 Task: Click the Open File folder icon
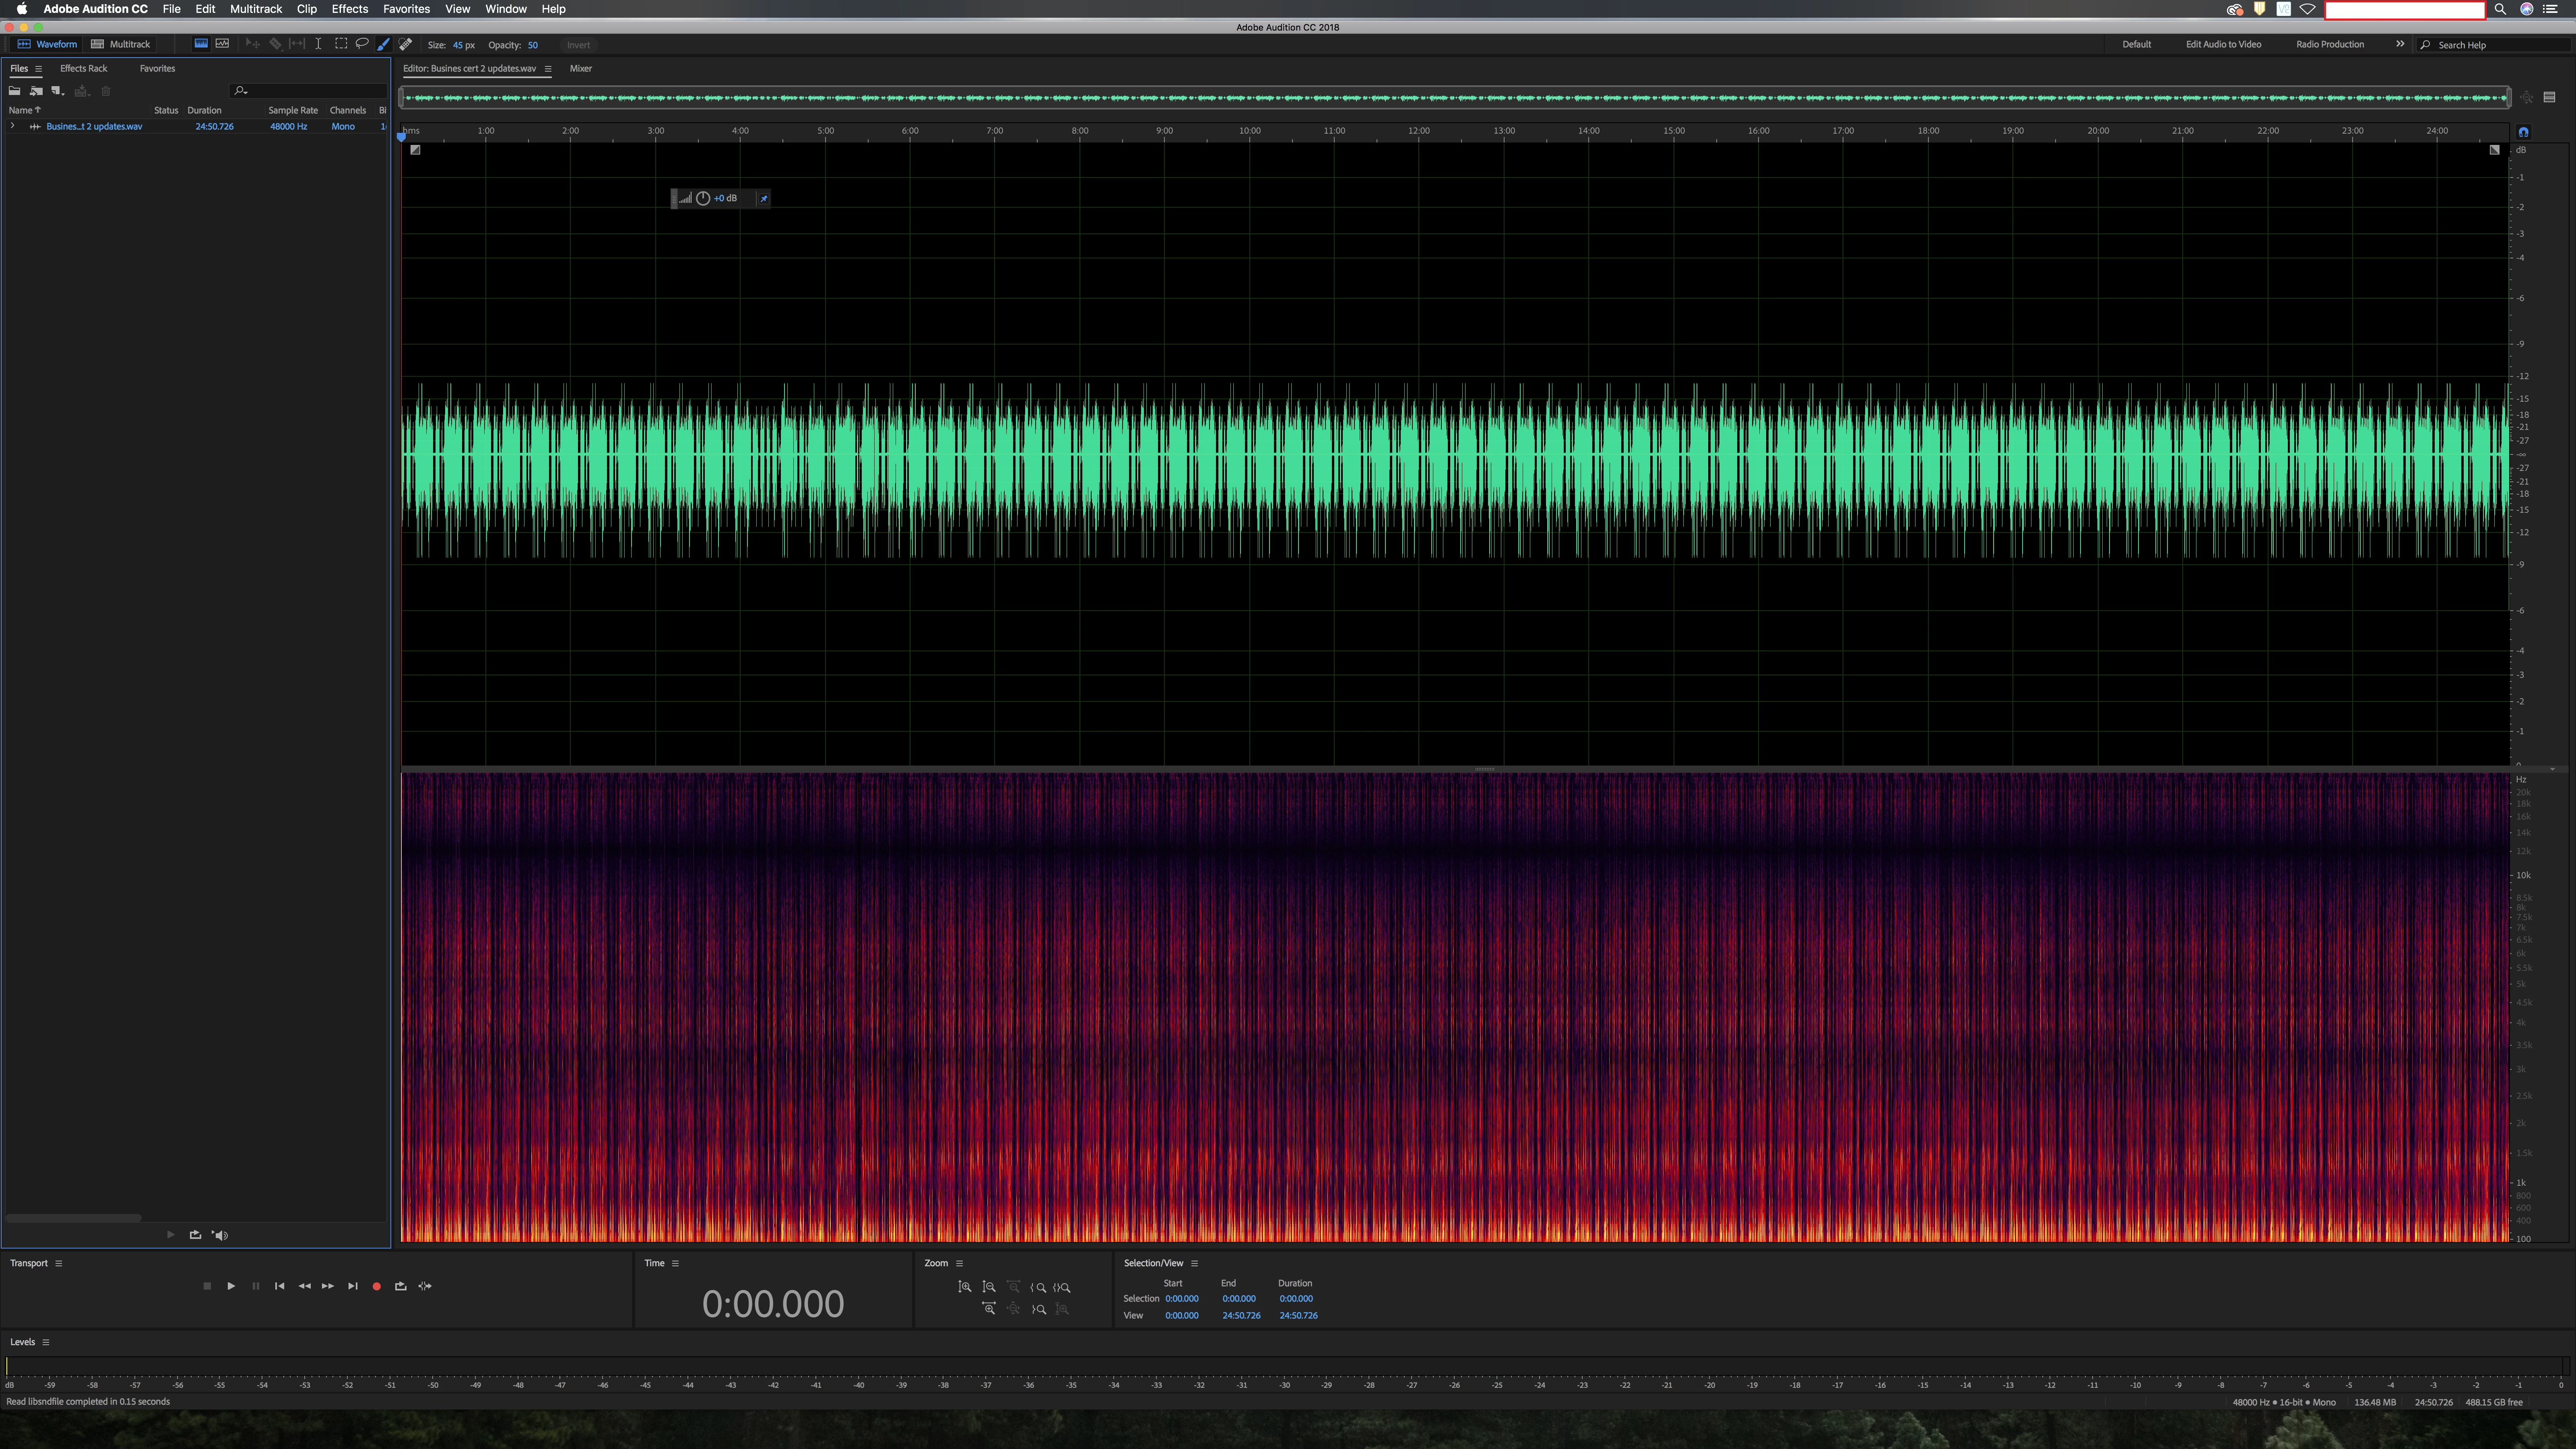click(x=15, y=91)
